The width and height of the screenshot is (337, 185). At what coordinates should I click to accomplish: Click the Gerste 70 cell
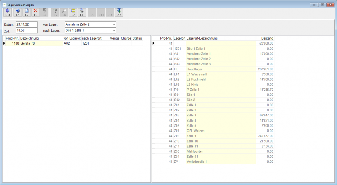click(41, 43)
